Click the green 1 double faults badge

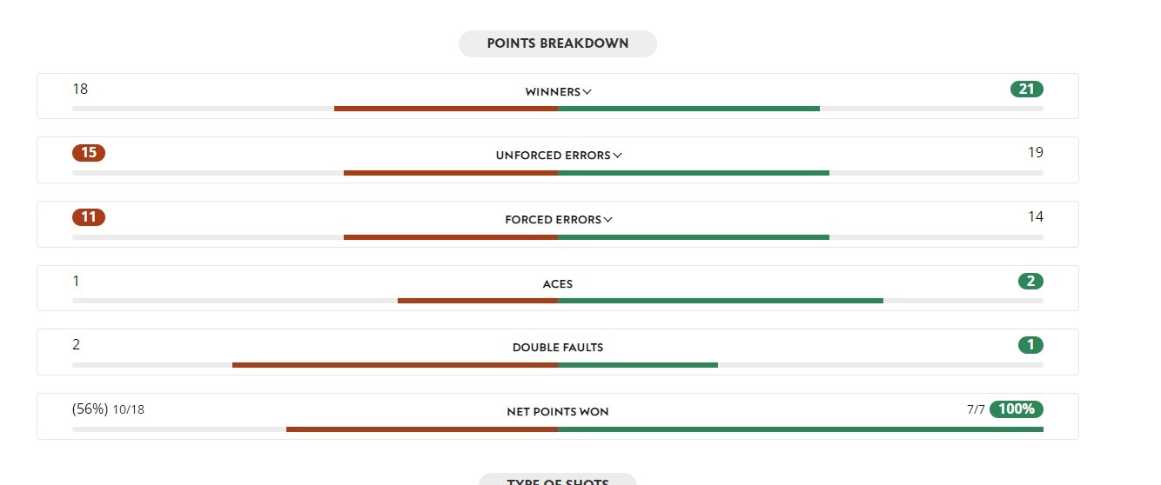click(x=1030, y=345)
